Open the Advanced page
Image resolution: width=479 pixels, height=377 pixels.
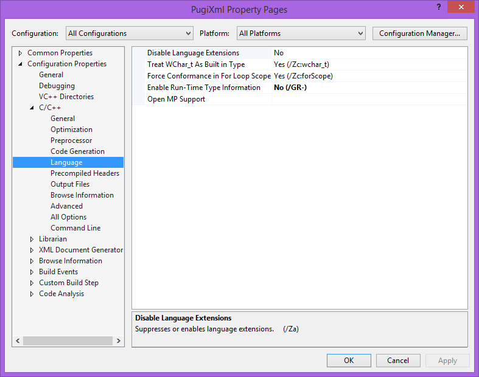[66, 206]
